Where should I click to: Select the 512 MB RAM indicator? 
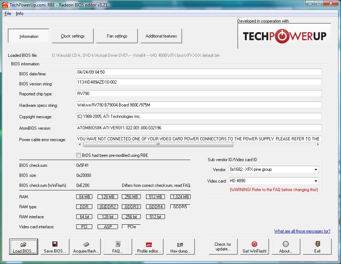click(155, 196)
